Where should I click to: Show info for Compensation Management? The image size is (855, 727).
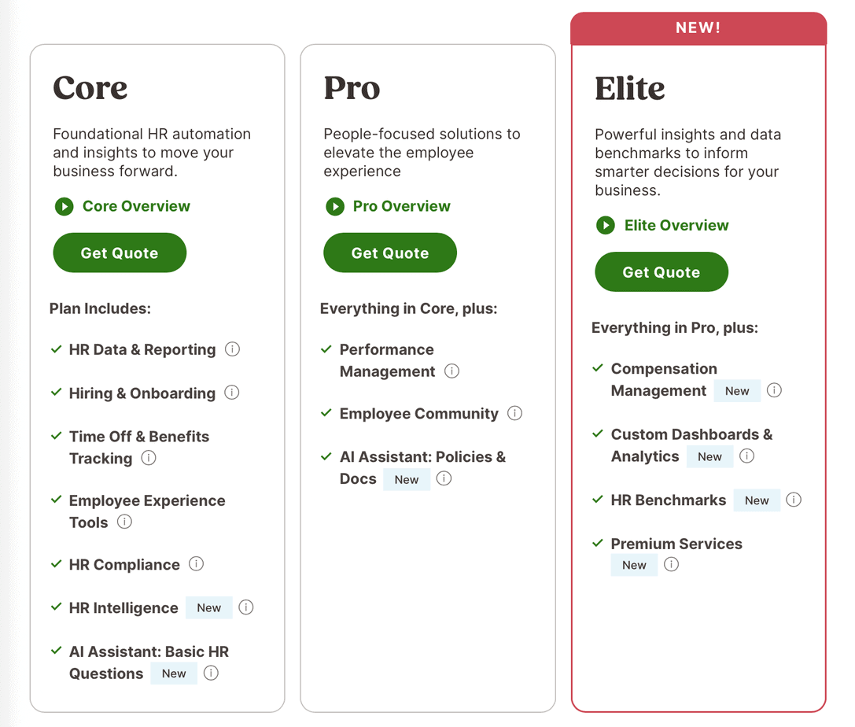tap(775, 390)
